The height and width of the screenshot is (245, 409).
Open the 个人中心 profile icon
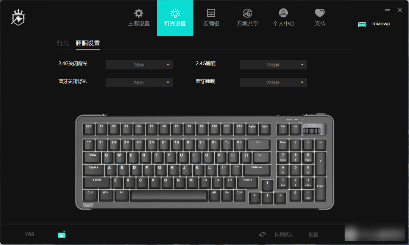click(283, 13)
